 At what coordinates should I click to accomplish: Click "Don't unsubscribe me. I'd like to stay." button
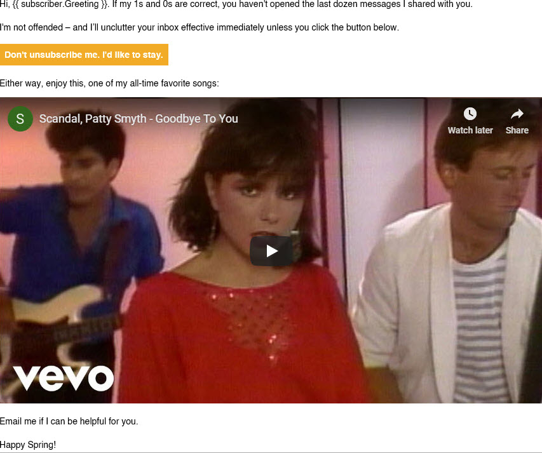coord(84,55)
